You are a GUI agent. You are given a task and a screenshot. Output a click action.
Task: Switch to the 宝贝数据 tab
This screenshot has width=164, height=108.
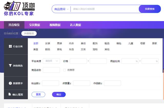click(x=35, y=25)
